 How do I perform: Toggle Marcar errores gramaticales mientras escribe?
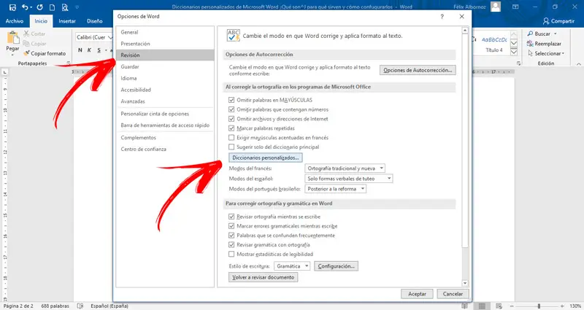(x=231, y=226)
